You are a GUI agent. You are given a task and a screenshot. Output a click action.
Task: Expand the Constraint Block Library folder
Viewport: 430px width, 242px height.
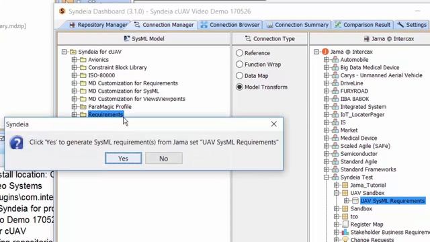(74, 67)
